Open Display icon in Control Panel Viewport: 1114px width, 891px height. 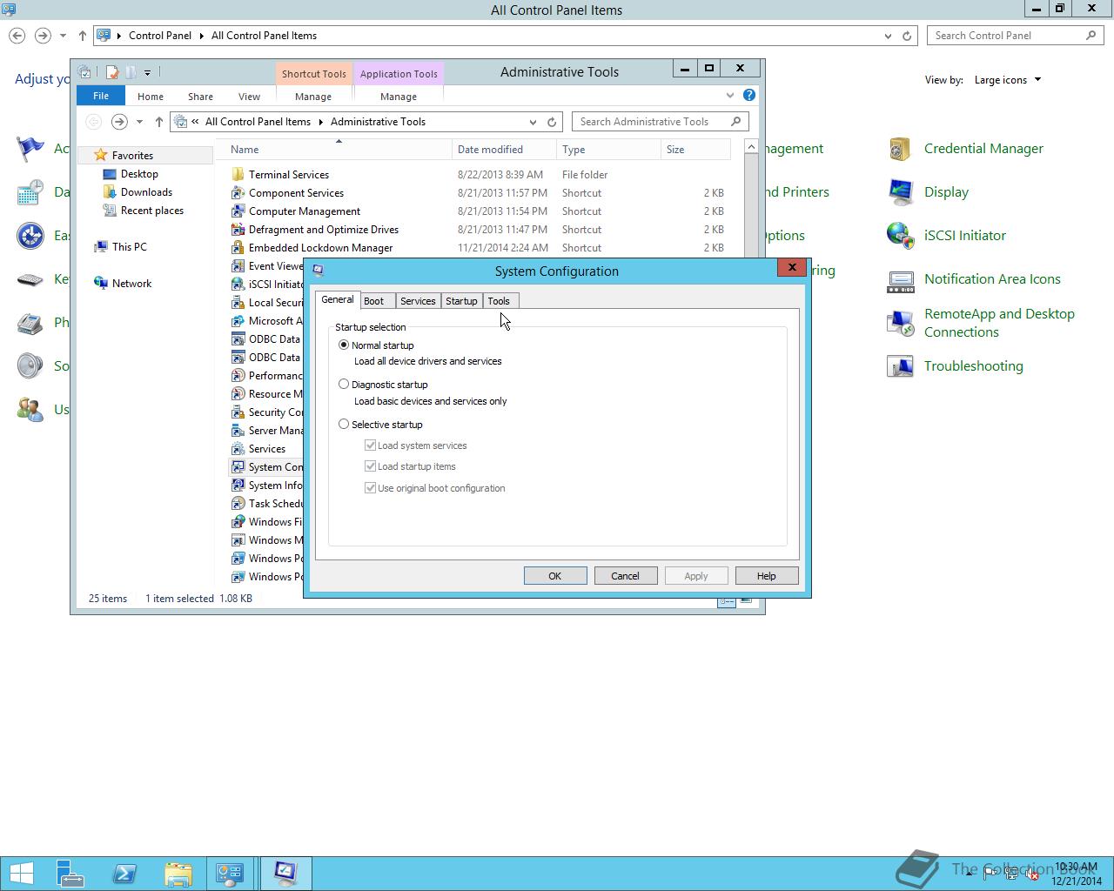(x=900, y=192)
